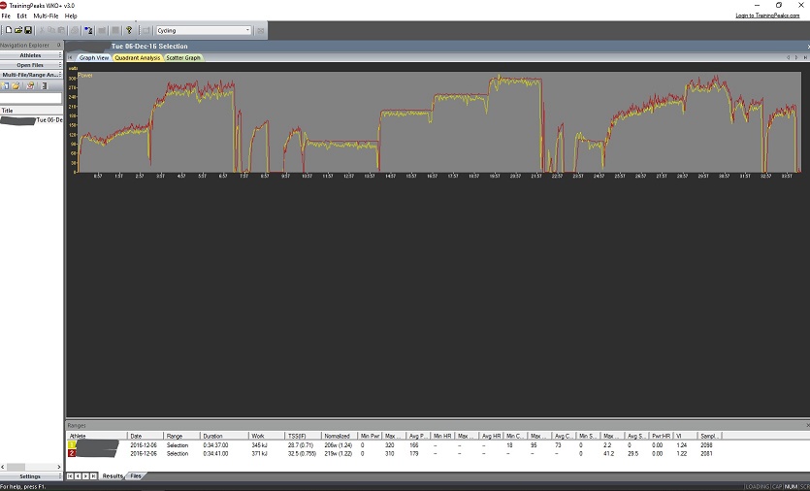Click the 0:34:37.00 duration cell
The width and height of the screenshot is (810, 491).
pos(215,445)
